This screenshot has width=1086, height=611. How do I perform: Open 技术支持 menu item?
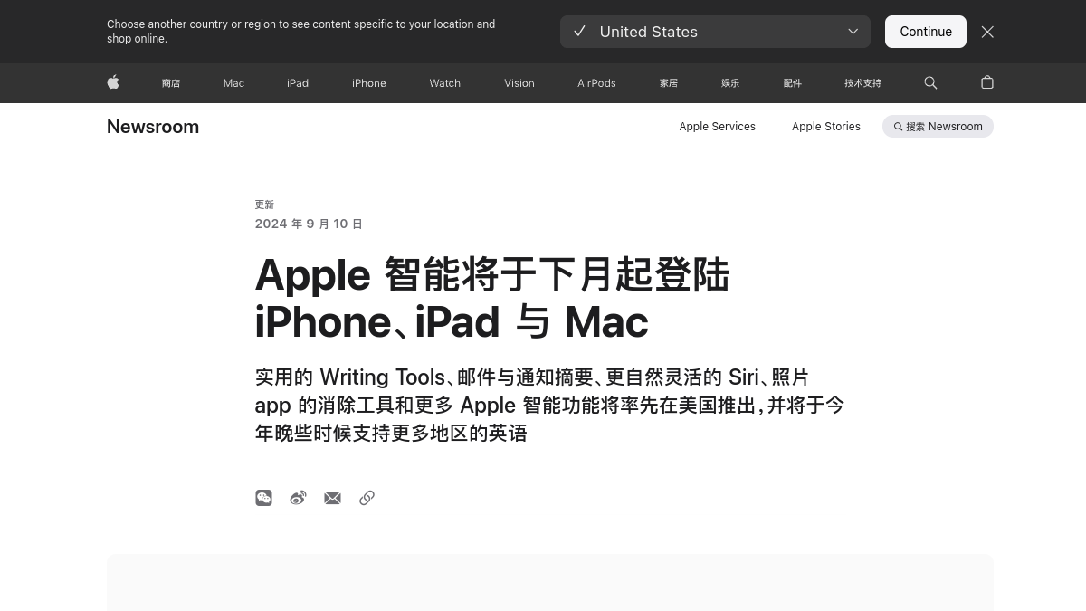pos(862,83)
